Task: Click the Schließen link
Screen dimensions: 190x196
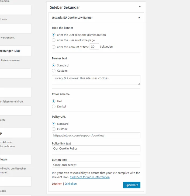Action: click(71, 184)
